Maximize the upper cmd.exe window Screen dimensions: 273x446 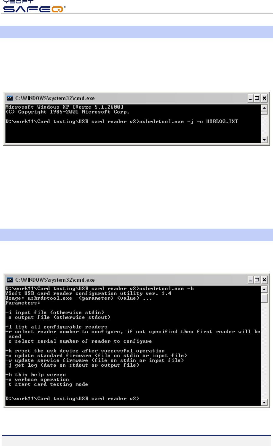257,98
